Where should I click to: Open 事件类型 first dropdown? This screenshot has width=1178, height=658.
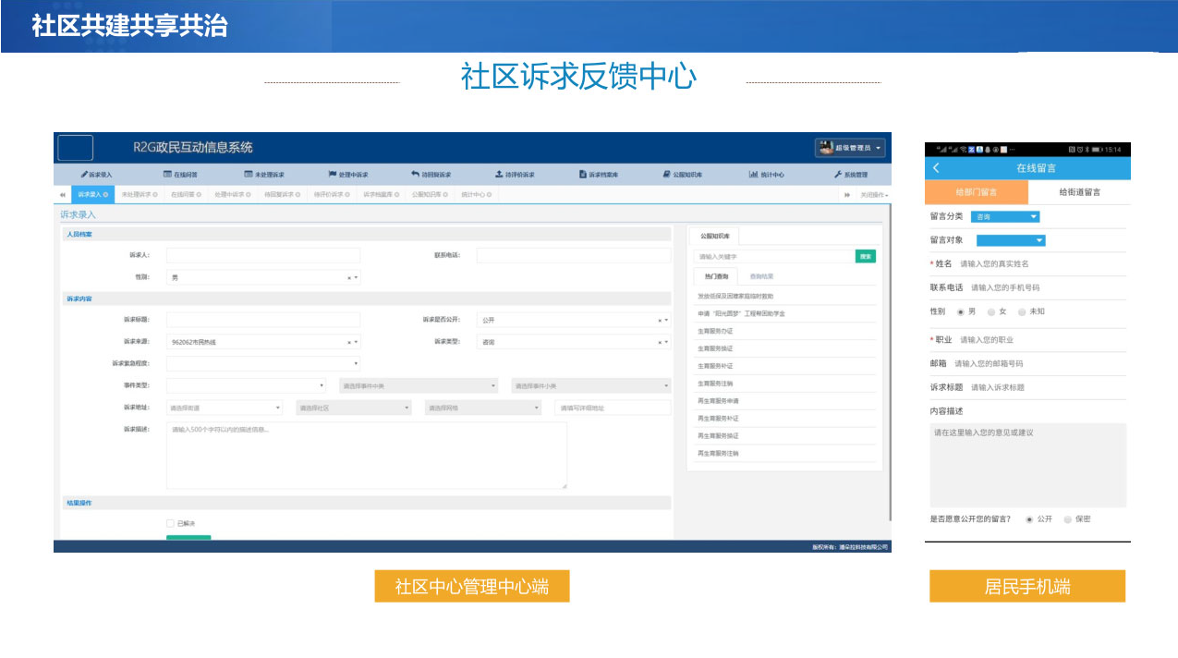point(246,385)
